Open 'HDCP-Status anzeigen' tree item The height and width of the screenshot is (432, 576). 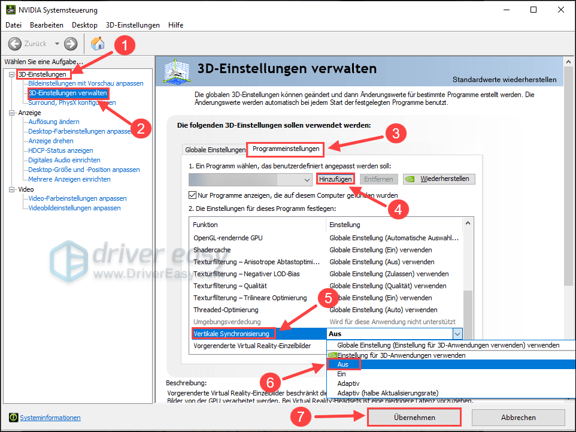pyautogui.click(x=60, y=150)
